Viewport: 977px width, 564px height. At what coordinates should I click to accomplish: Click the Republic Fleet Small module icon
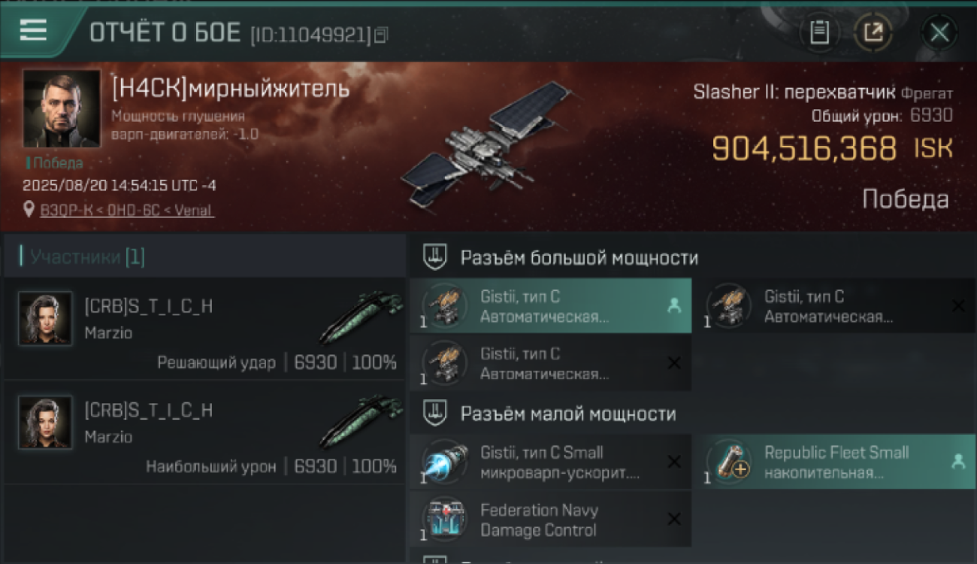point(728,461)
